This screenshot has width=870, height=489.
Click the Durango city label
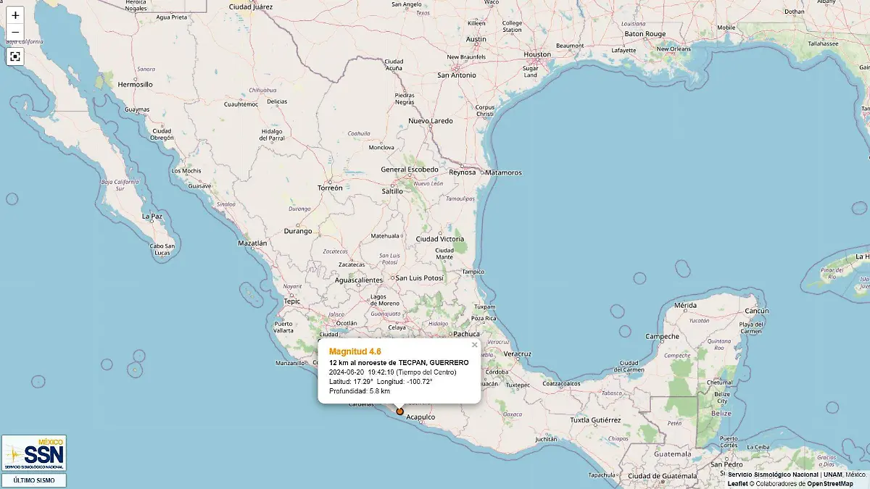pyautogui.click(x=298, y=232)
